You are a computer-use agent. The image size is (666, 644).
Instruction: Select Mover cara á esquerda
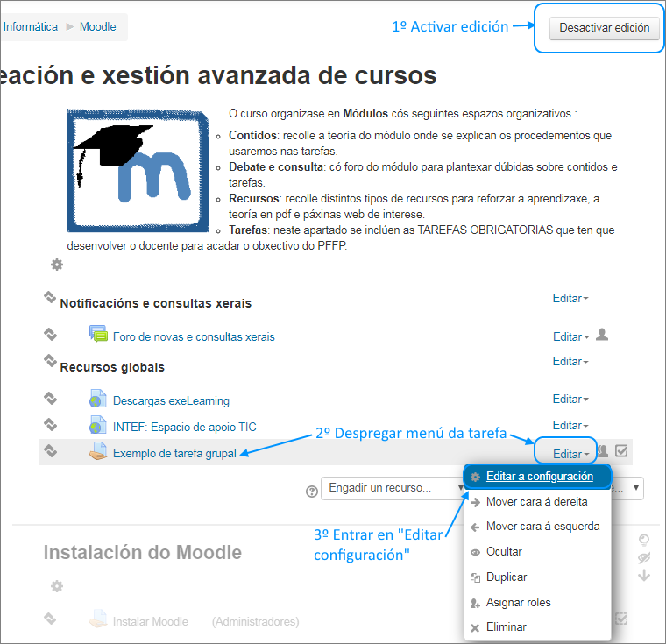click(537, 527)
